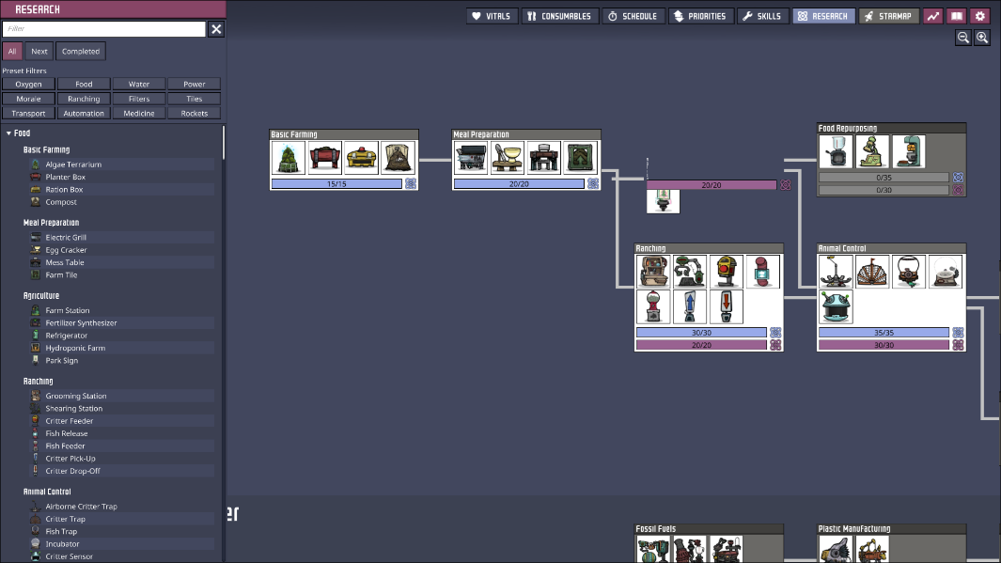This screenshot has height=563, width=1001.
Task: Open the database book icon
Action: pyautogui.click(x=957, y=16)
